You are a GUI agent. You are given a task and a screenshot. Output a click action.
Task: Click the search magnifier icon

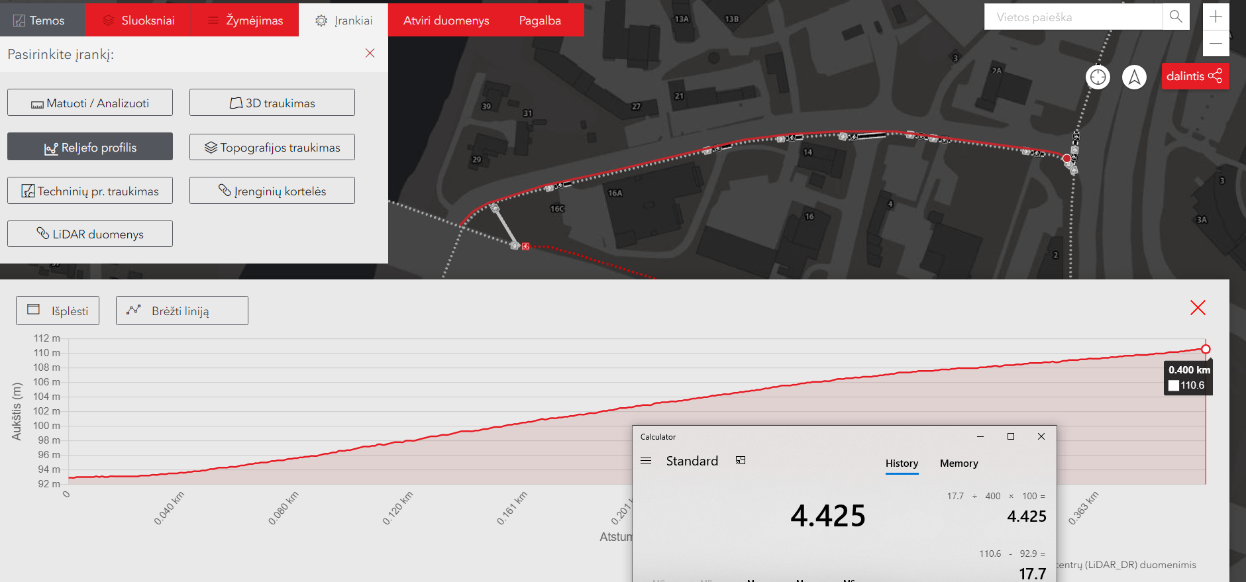1176,17
